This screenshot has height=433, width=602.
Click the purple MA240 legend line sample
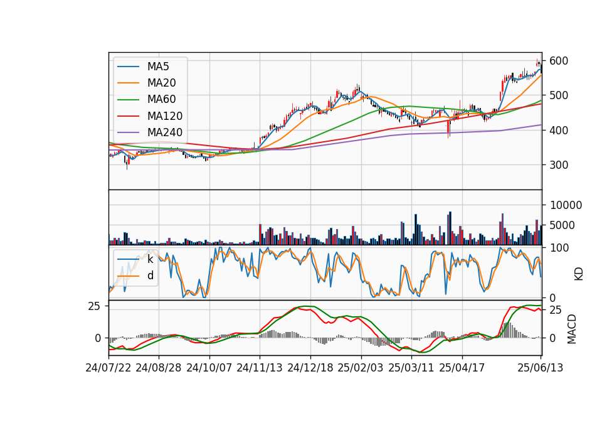128,132
